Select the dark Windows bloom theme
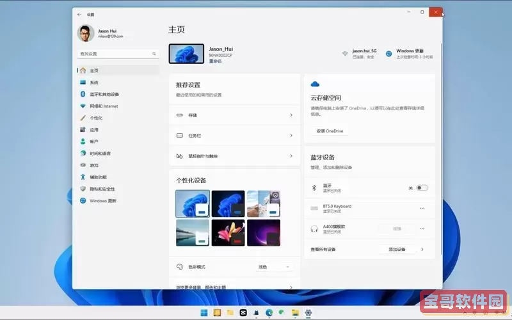 point(228,204)
